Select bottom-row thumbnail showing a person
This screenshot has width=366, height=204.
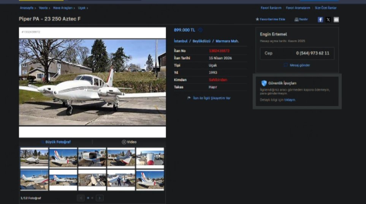point(121,180)
